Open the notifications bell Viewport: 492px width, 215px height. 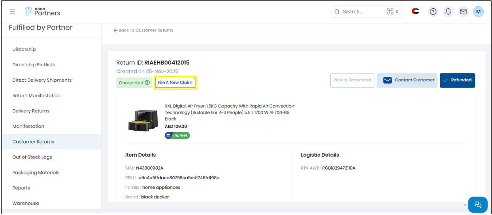tap(448, 11)
